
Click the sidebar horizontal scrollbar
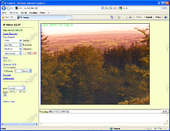20,124
